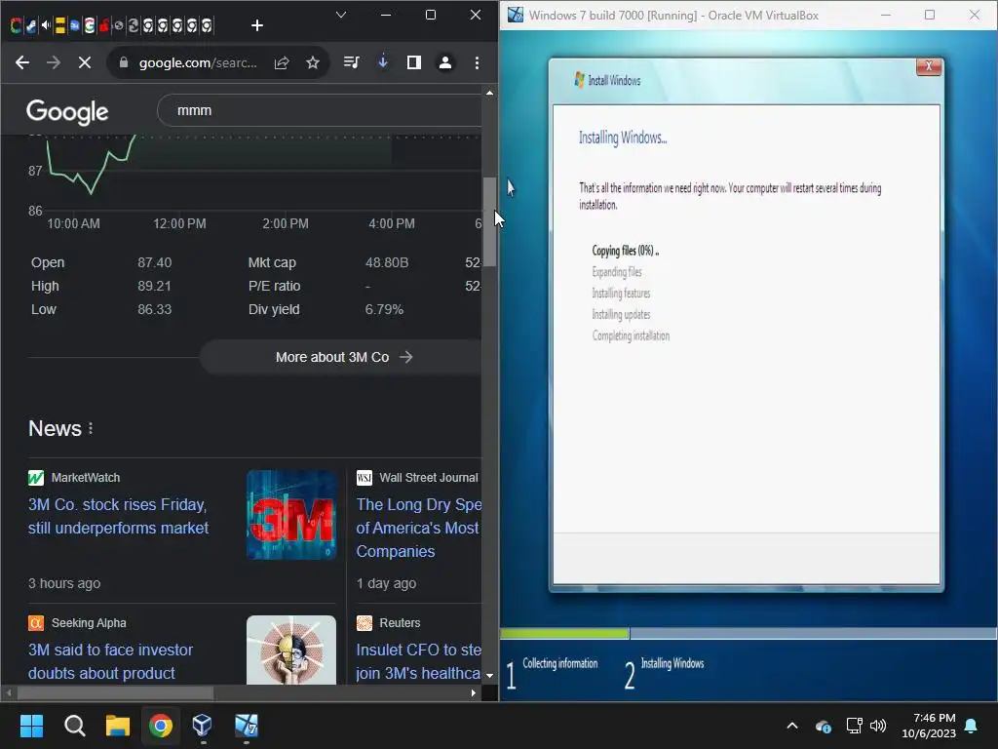Screen dimensions: 998x749
Task: Switch to tab playing audio
Action: pos(45,25)
